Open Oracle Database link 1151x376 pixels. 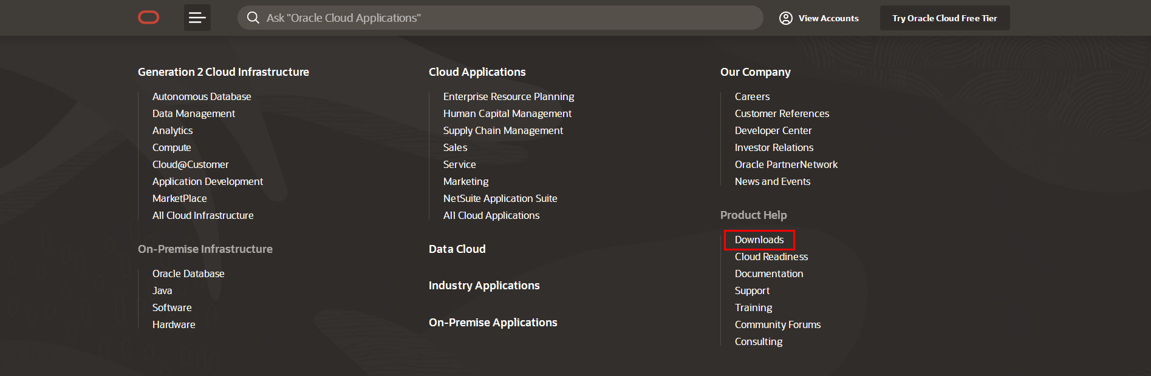188,274
